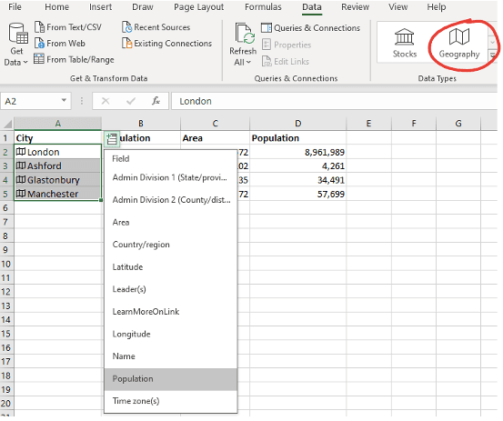Image resolution: width=503 pixels, height=421 pixels.
Task: Choose highlighted Population field
Action: (171, 379)
